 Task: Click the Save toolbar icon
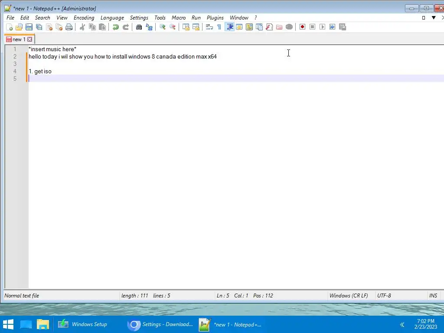pos(29,27)
